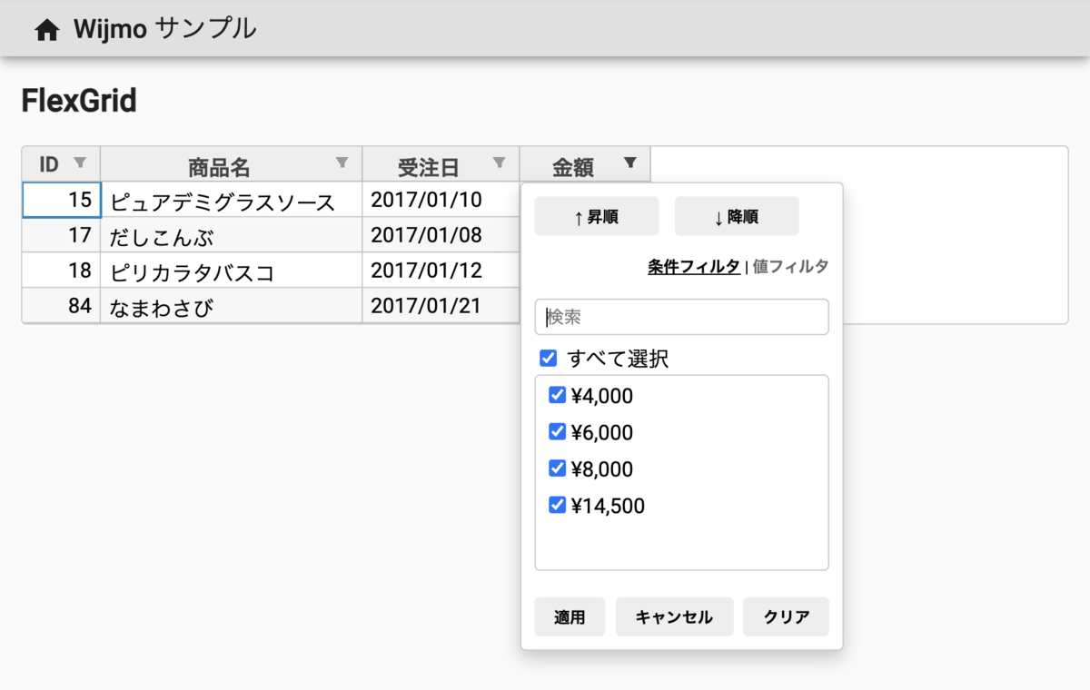The width and height of the screenshot is (1090, 690).
Task: Uncheck the ¥4,000 filter value
Action: point(557,395)
